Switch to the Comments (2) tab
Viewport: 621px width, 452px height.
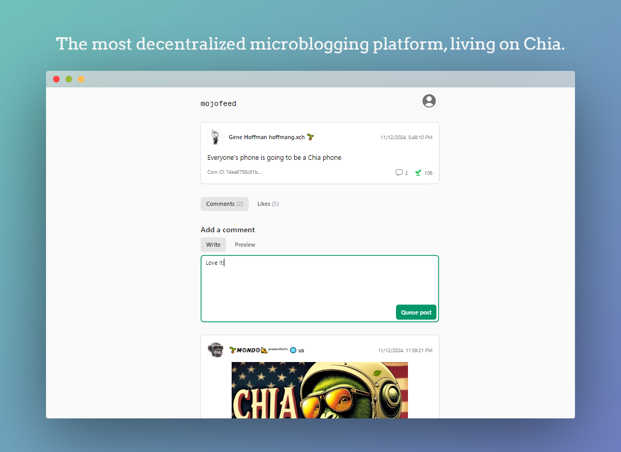point(224,204)
